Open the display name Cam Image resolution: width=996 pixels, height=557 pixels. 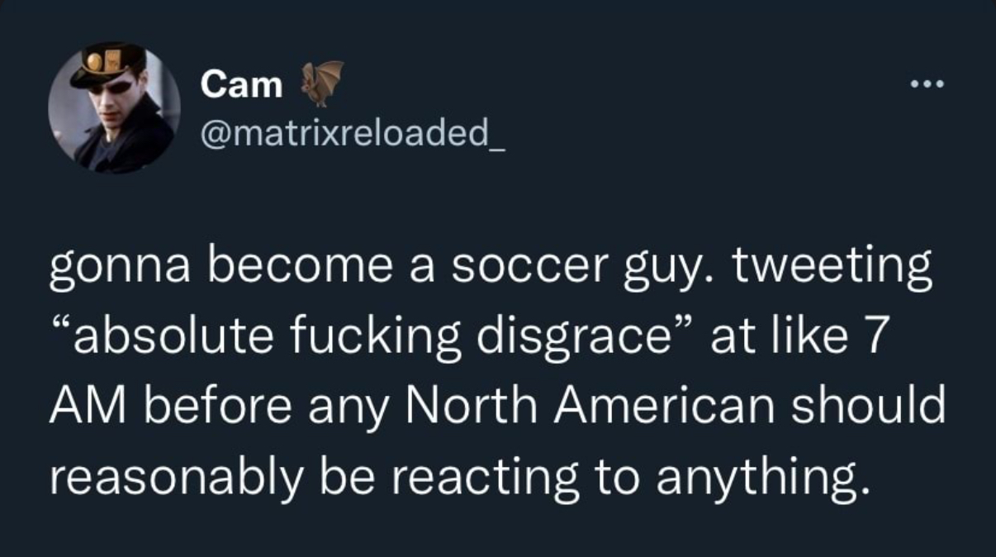[x=241, y=83]
